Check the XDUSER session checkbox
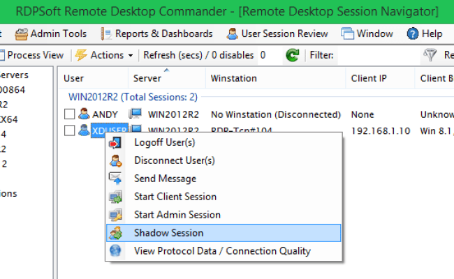The width and height of the screenshot is (454, 279). click(x=69, y=130)
